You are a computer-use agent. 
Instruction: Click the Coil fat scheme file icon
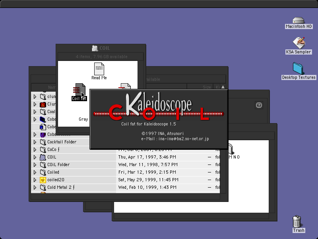click(79, 90)
